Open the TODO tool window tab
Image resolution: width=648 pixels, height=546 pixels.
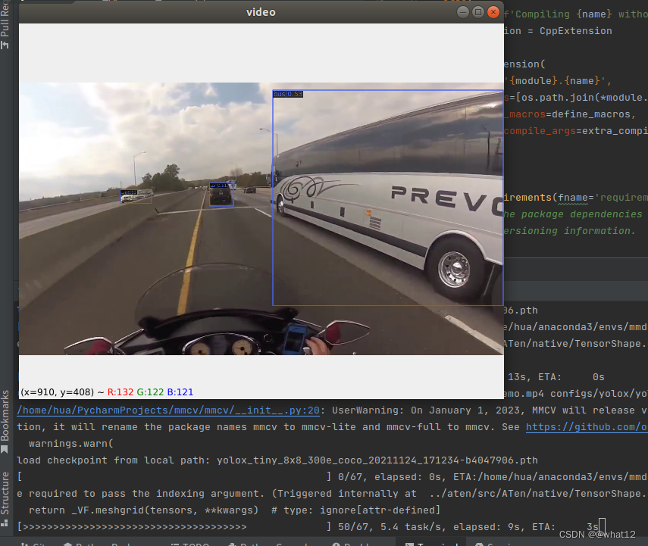(x=190, y=543)
